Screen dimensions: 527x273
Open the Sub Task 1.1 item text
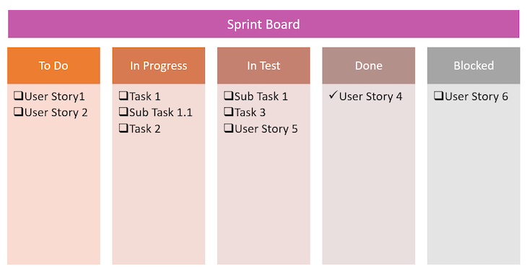pos(161,112)
